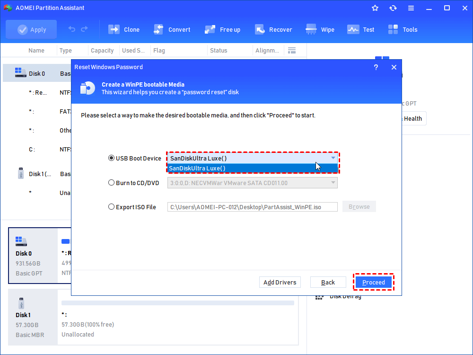473x355 pixels.
Task: Click the Add Drivers button
Action: [280, 283]
